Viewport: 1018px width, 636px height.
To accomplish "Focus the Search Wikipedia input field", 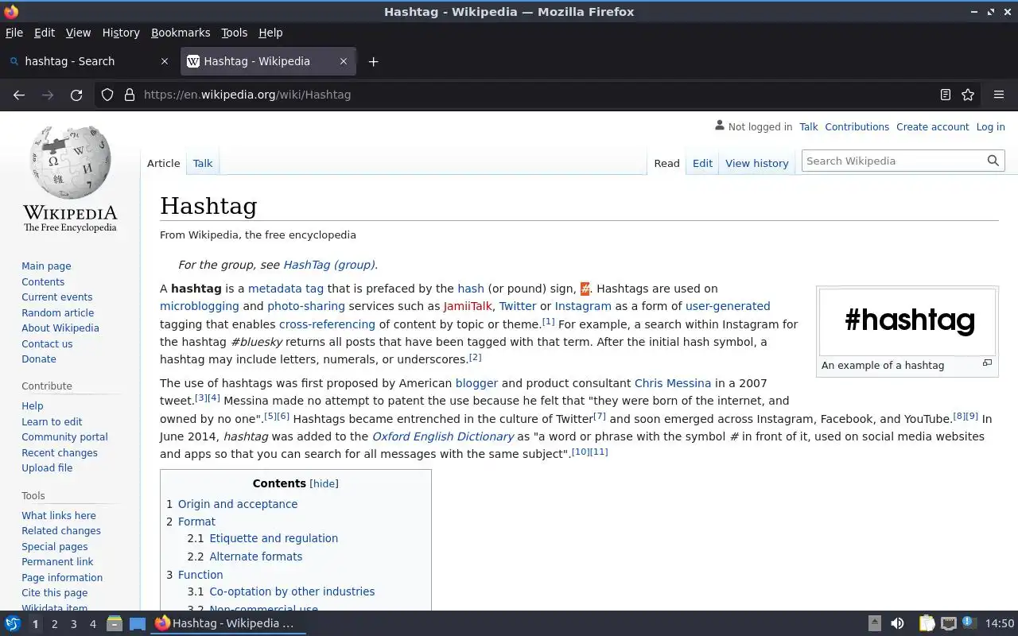I will point(893,161).
